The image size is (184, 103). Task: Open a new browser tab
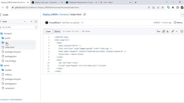tap(136, 2)
